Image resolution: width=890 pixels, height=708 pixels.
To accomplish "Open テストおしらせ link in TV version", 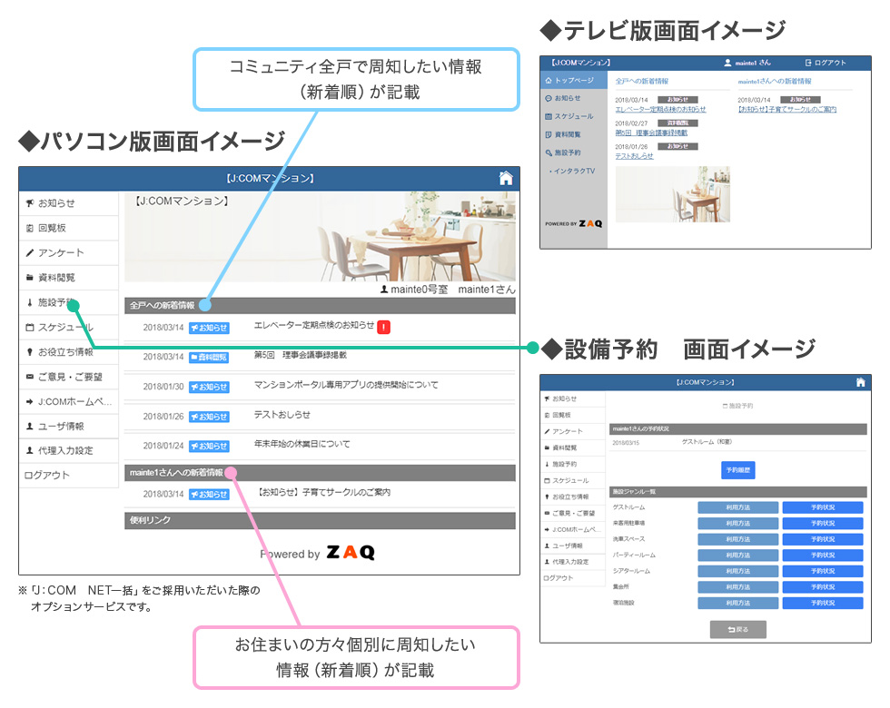I will pos(635,156).
